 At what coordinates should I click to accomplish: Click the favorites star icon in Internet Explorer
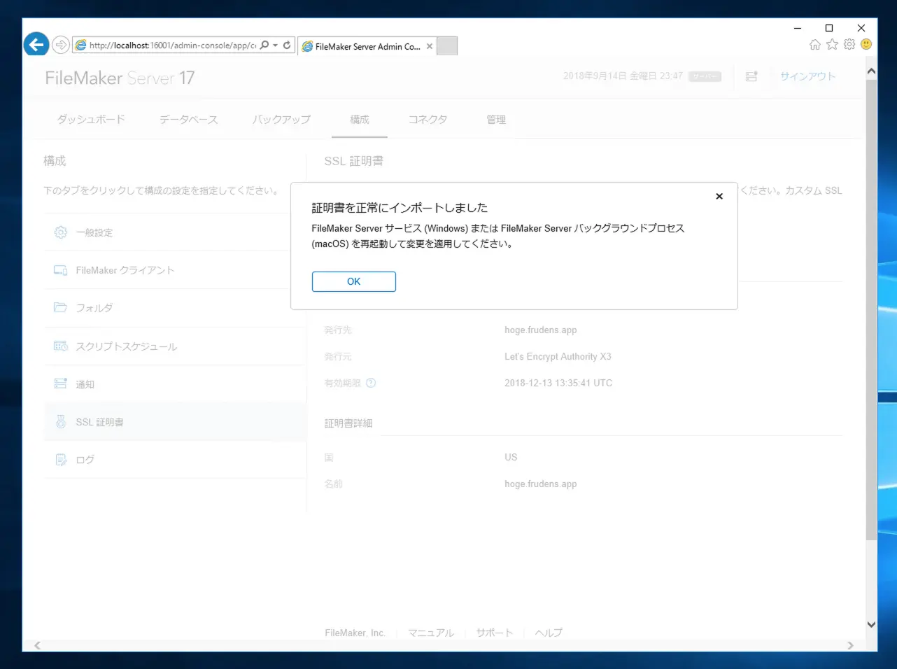click(x=832, y=43)
